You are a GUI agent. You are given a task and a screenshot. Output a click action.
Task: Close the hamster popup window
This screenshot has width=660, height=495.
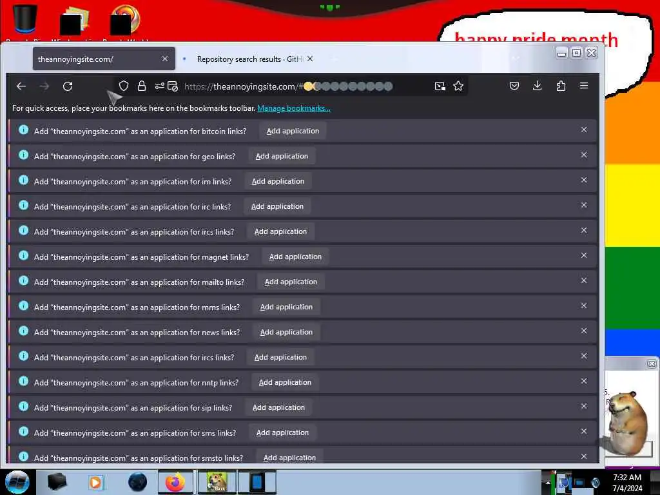pos(651,364)
